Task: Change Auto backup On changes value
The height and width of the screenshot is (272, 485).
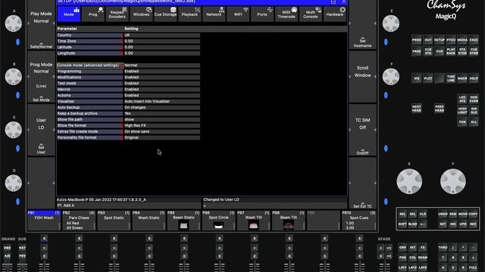Action: pos(161,107)
